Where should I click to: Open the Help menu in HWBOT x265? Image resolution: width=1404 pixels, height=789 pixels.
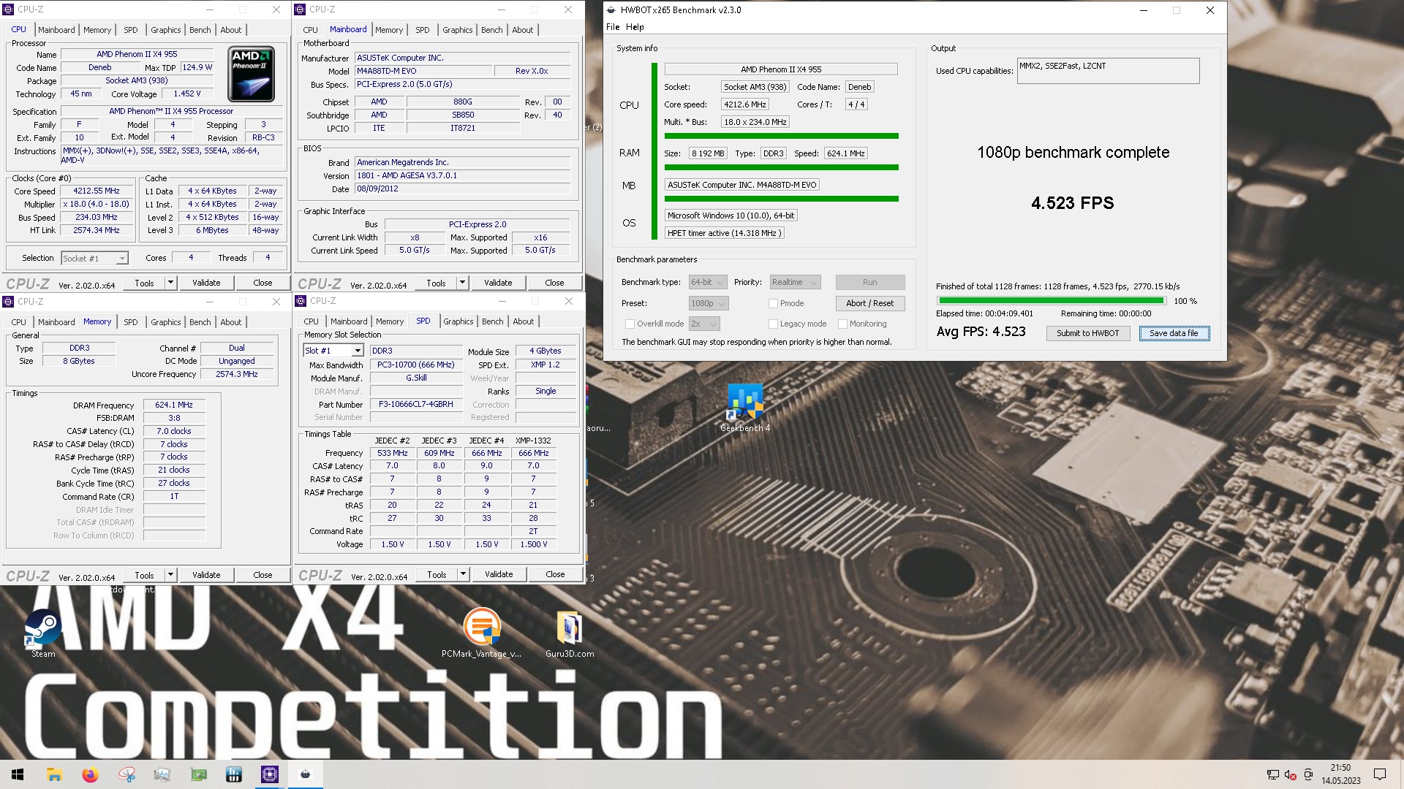635,27
